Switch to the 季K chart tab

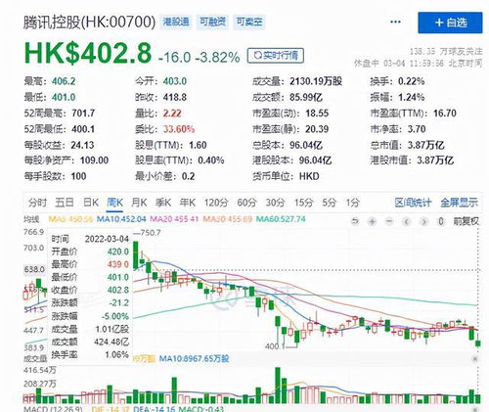click(x=163, y=203)
